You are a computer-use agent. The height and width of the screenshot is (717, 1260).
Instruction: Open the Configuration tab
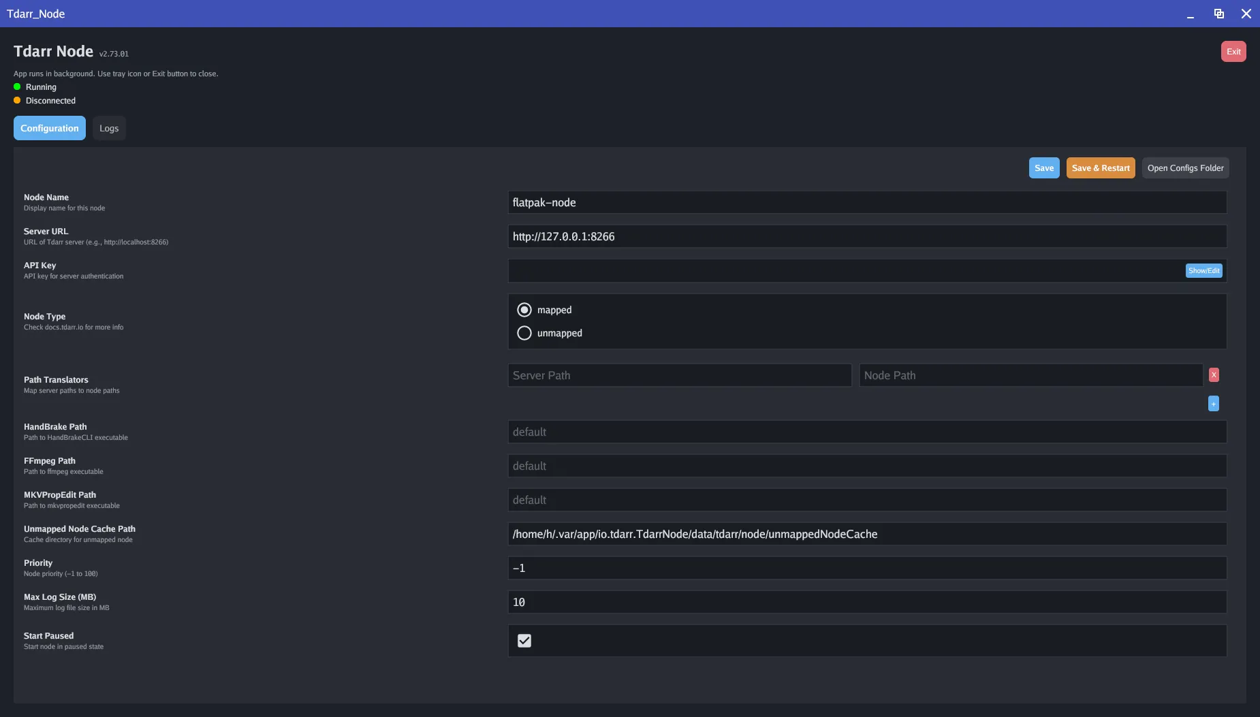tap(50, 128)
